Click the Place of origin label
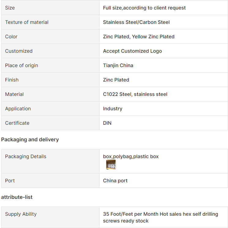This screenshot has width=228, height=228. tap(21, 65)
